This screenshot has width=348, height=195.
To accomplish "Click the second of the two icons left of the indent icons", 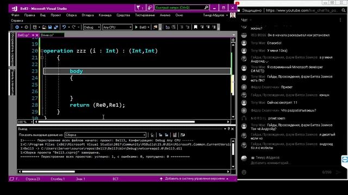I will tap(173, 27).
